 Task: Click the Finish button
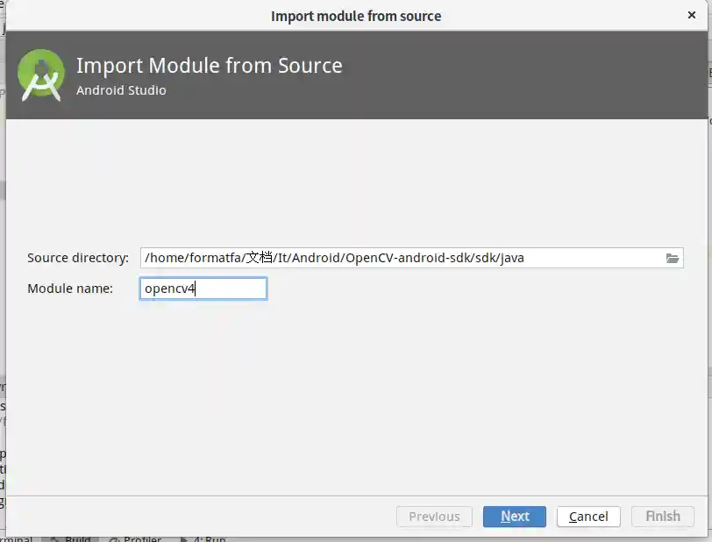coord(663,517)
